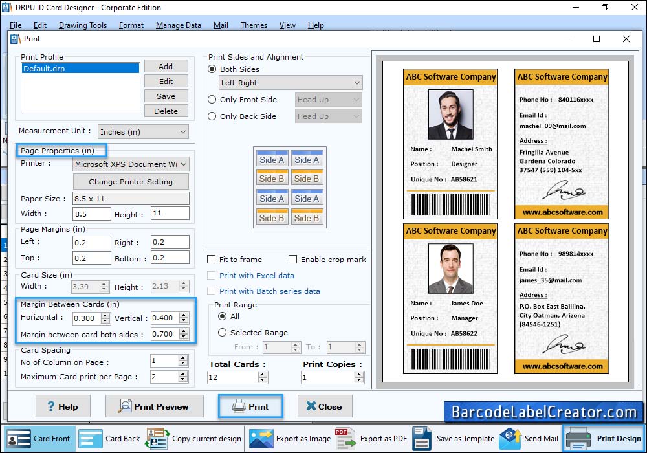
Task: Click the DRPU ID Card Designer app icon
Action: tap(7, 7)
